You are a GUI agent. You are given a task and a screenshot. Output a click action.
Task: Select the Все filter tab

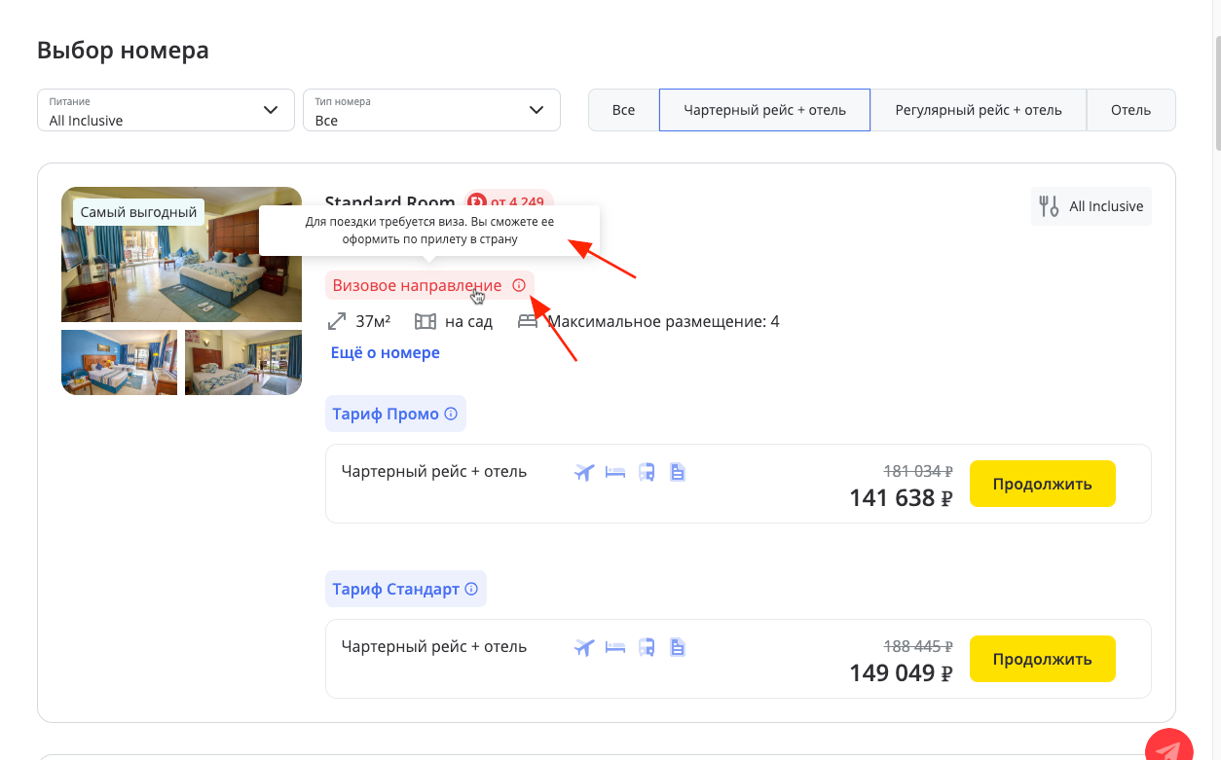(x=623, y=110)
